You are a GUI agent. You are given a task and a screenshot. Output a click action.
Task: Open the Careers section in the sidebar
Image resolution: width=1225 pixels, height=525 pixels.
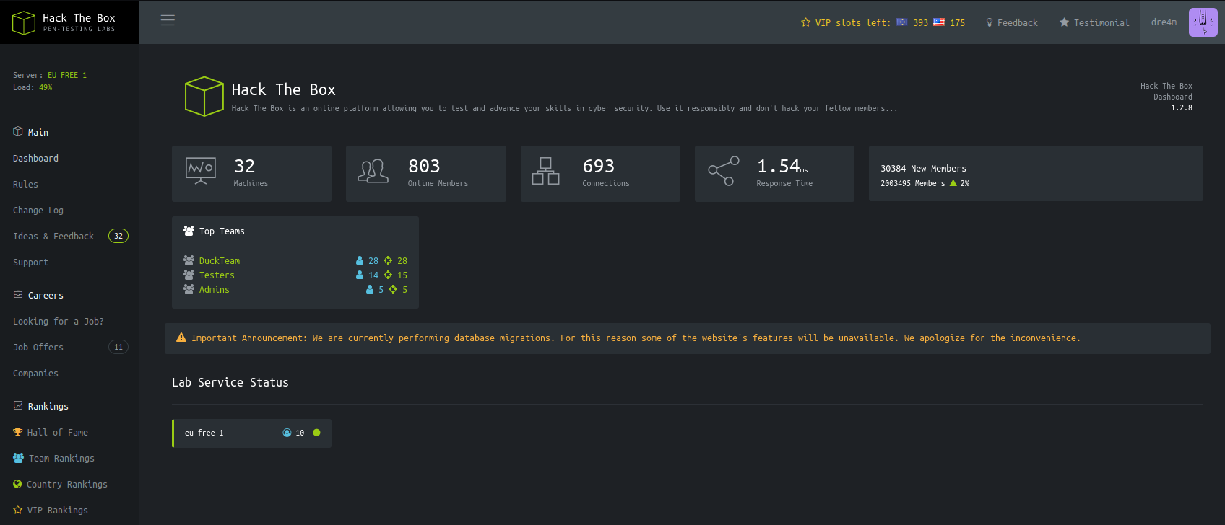46,295
